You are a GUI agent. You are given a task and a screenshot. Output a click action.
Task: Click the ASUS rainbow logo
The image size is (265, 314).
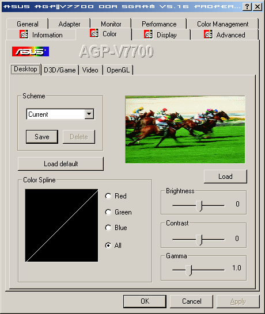coord(31,51)
